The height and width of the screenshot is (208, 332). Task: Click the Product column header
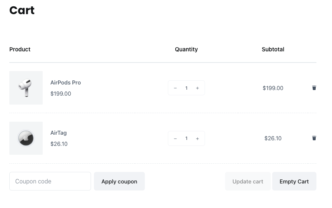[x=20, y=49]
